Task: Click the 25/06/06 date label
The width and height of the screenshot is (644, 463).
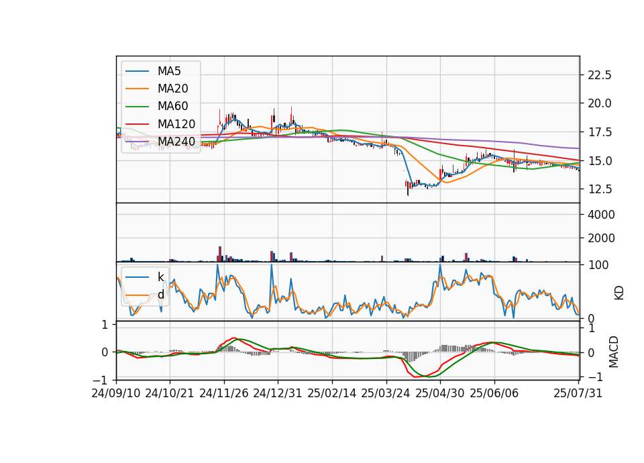Action: click(494, 393)
